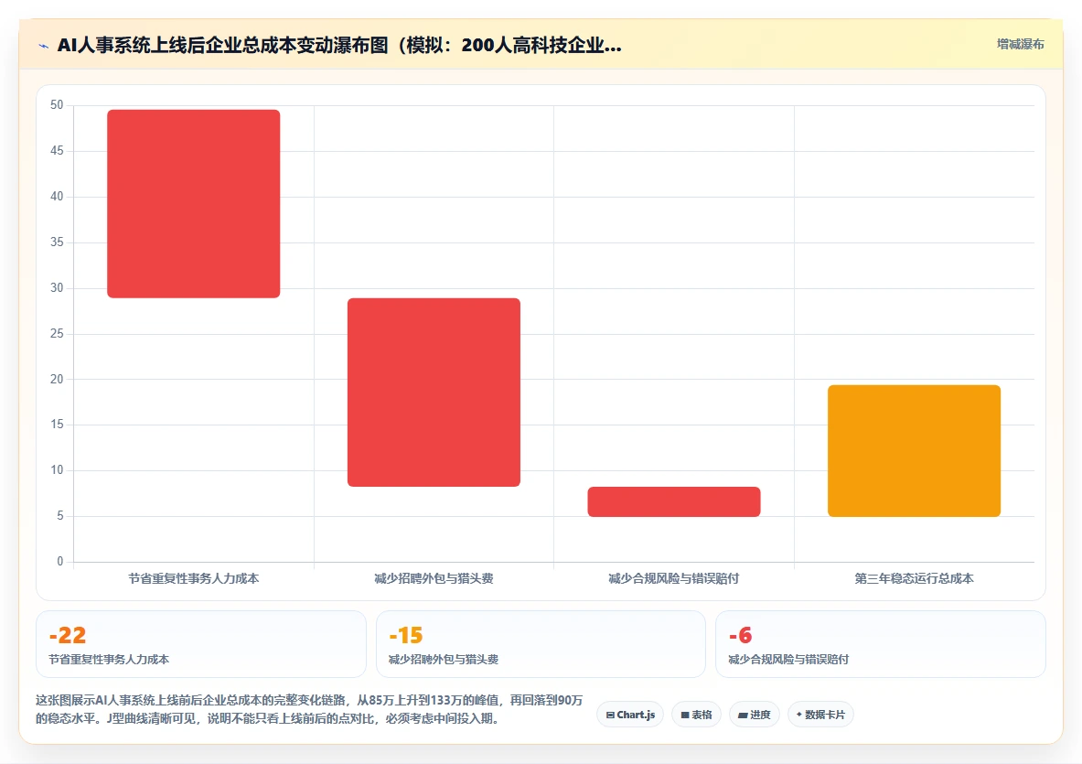Select the red 减少招聘外包与猎头费 bar
The image size is (1082, 764).
[434, 392]
